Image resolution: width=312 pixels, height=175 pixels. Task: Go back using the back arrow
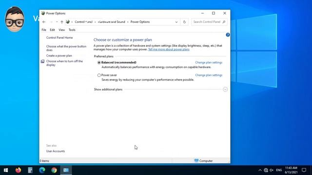coord(44,22)
